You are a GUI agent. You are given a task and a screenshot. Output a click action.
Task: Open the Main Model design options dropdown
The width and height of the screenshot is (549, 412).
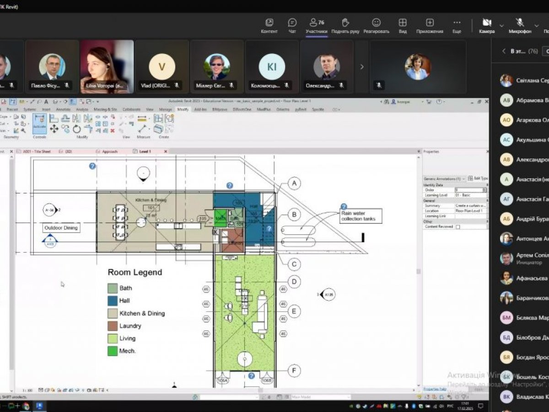(x=321, y=397)
